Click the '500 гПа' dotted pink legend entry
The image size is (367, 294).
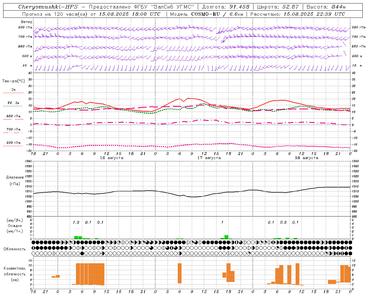[13, 143]
